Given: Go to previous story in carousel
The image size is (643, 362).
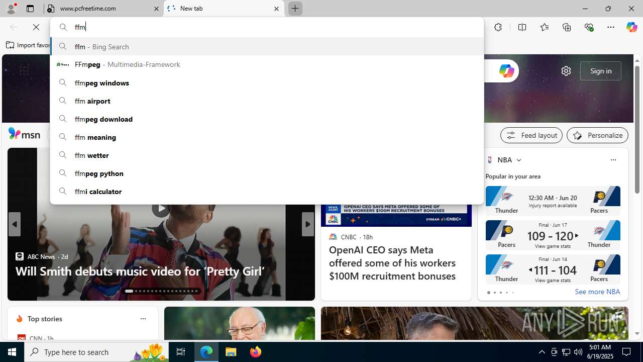Looking at the screenshot, I should point(14,224).
